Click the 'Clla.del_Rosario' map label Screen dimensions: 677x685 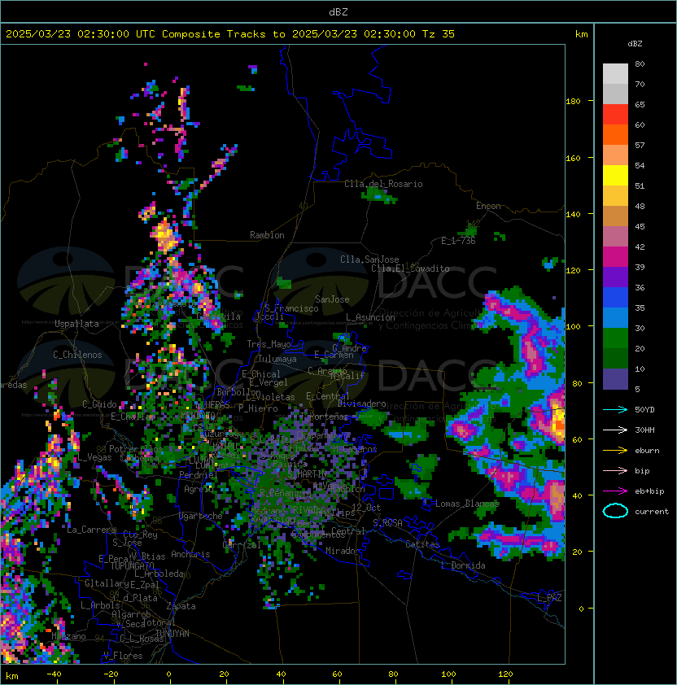383,184
